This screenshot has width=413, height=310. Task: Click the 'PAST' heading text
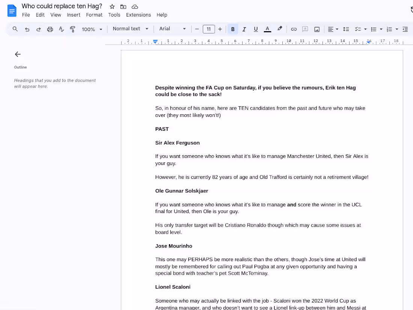162,129
